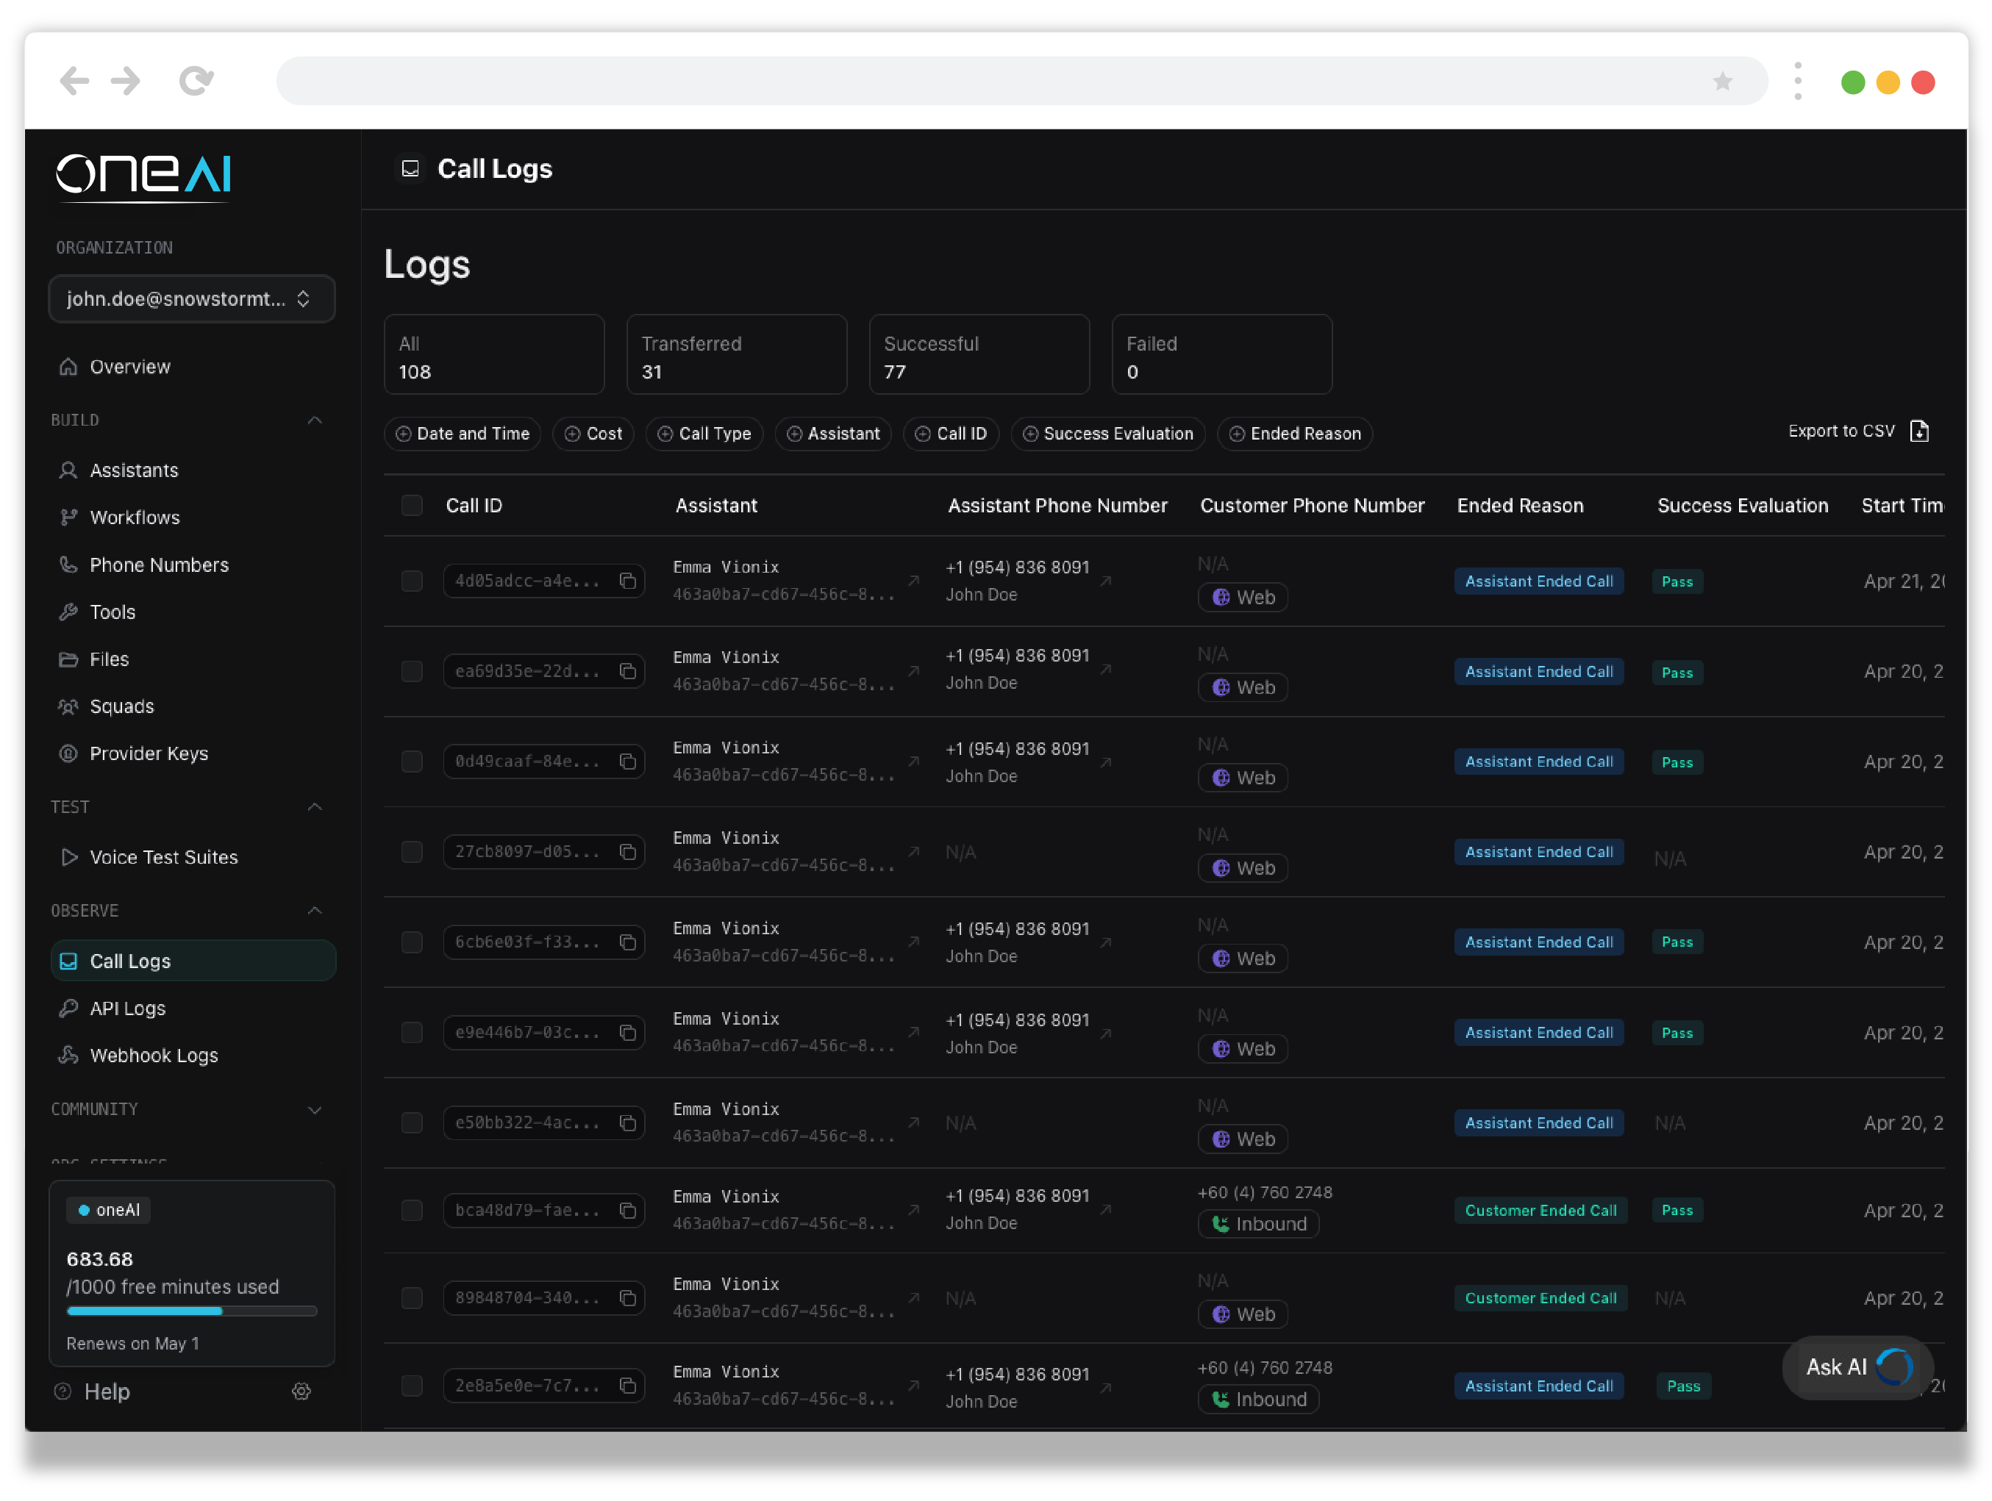Add Call Type filter
The image size is (1992, 1501).
tap(704, 434)
